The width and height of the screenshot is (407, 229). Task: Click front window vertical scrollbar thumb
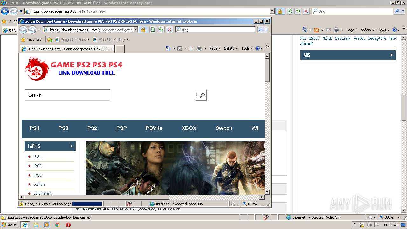click(x=267, y=70)
